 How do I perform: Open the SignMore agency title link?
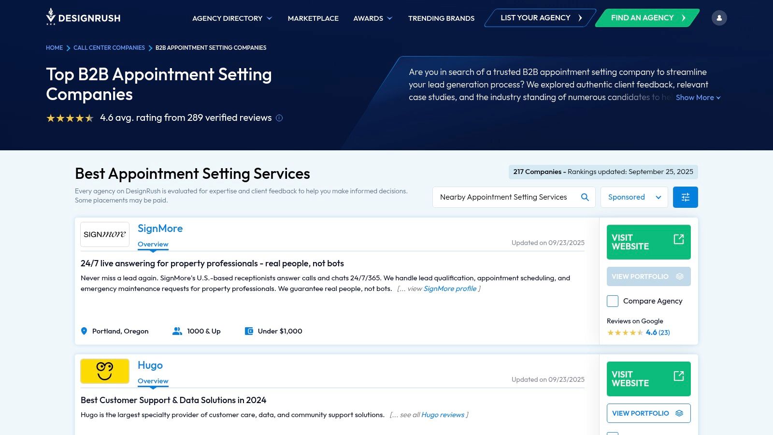click(160, 229)
